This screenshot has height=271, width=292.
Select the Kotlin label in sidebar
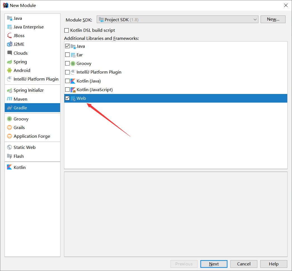coord(19,167)
